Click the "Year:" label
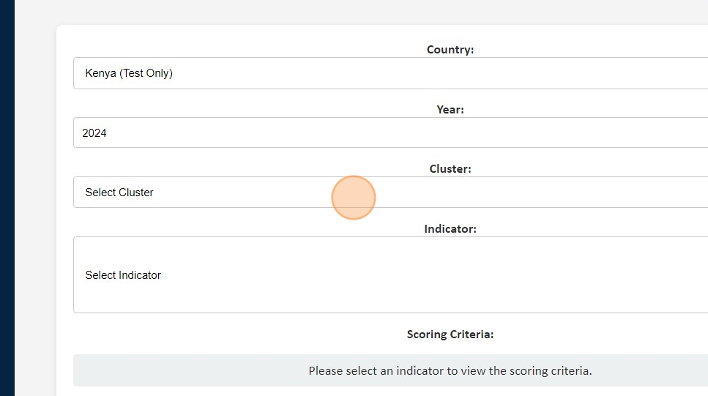 point(450,109)
